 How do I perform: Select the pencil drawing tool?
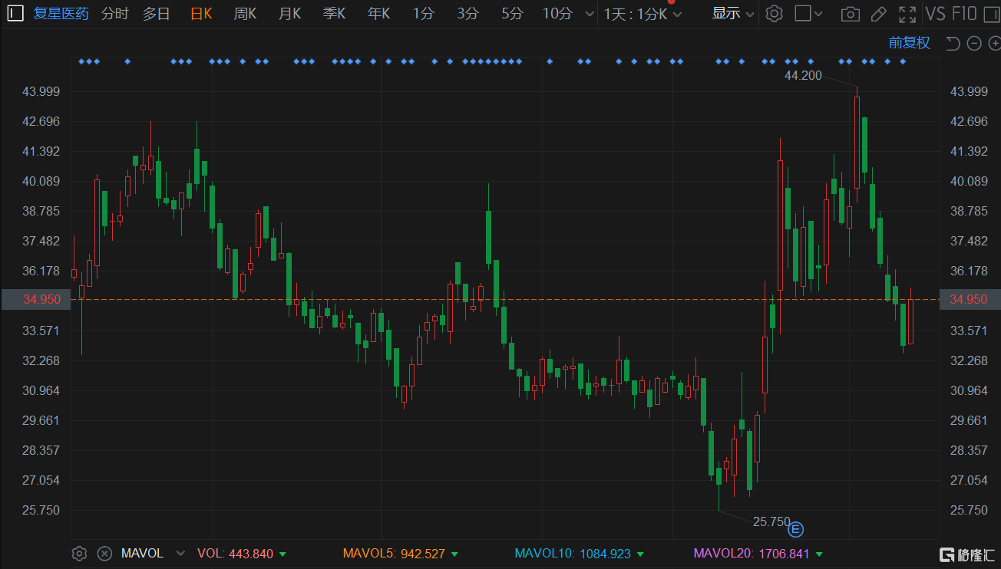879,14
